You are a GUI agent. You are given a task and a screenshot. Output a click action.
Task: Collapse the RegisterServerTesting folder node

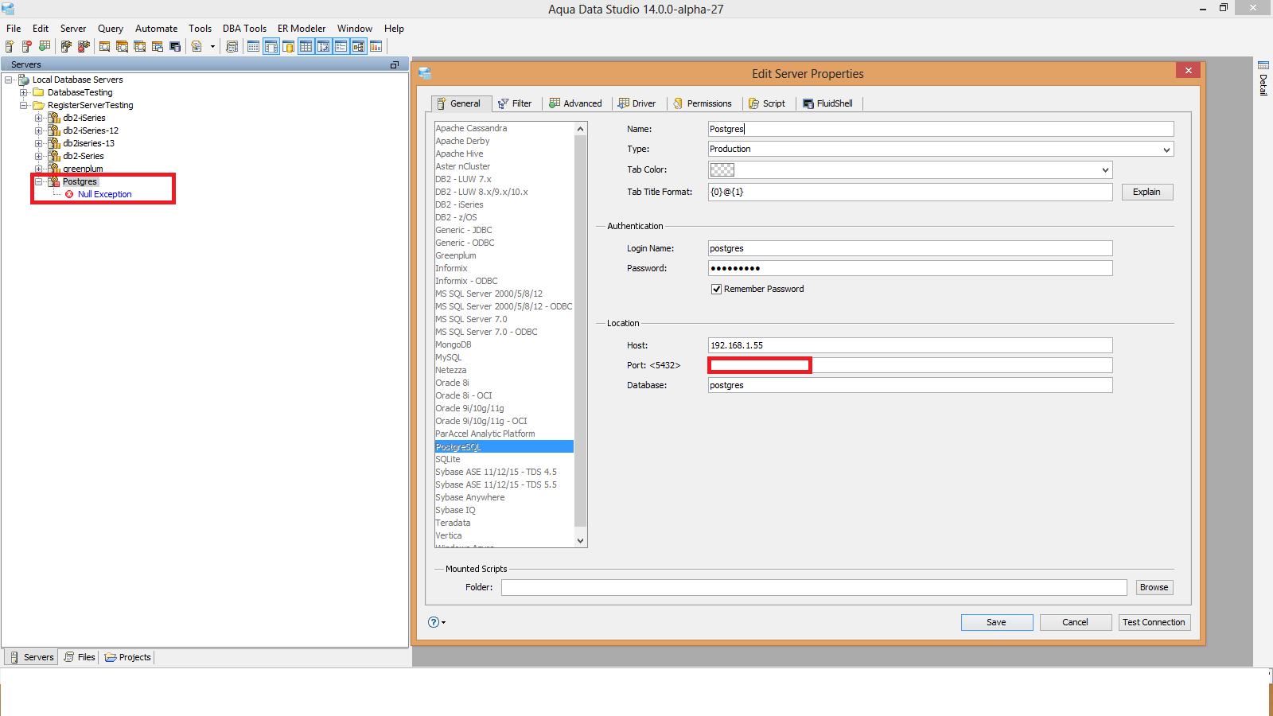coord(24,105)
